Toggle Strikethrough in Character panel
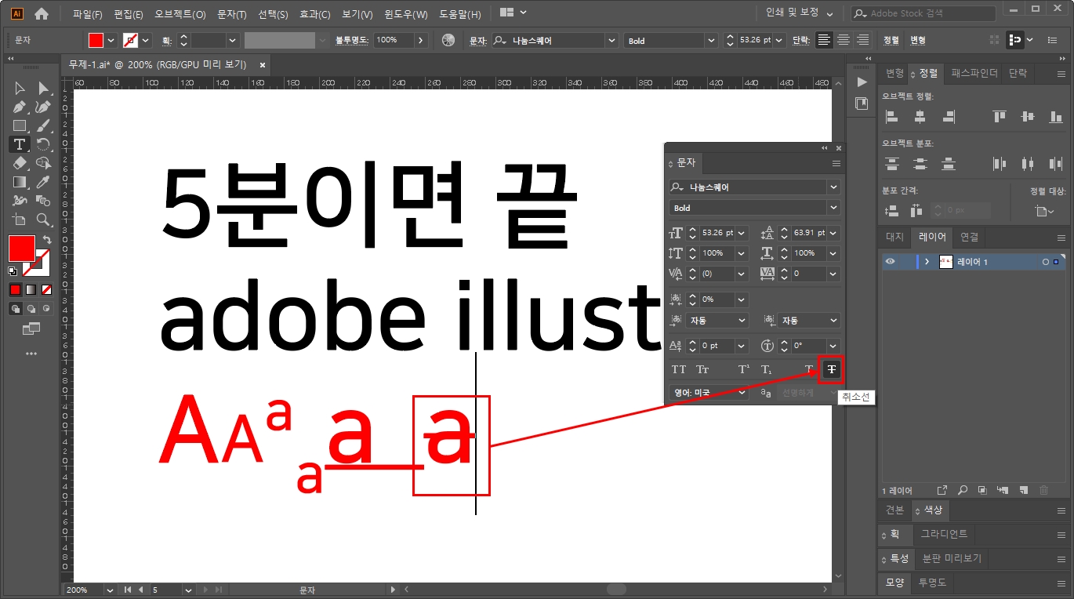Image resolution: width=1074 pixels, height=599 pixels. tap(831, 369)
